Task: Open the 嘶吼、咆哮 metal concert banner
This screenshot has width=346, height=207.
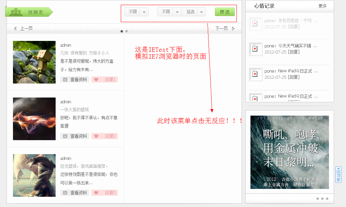Action: 289,152
